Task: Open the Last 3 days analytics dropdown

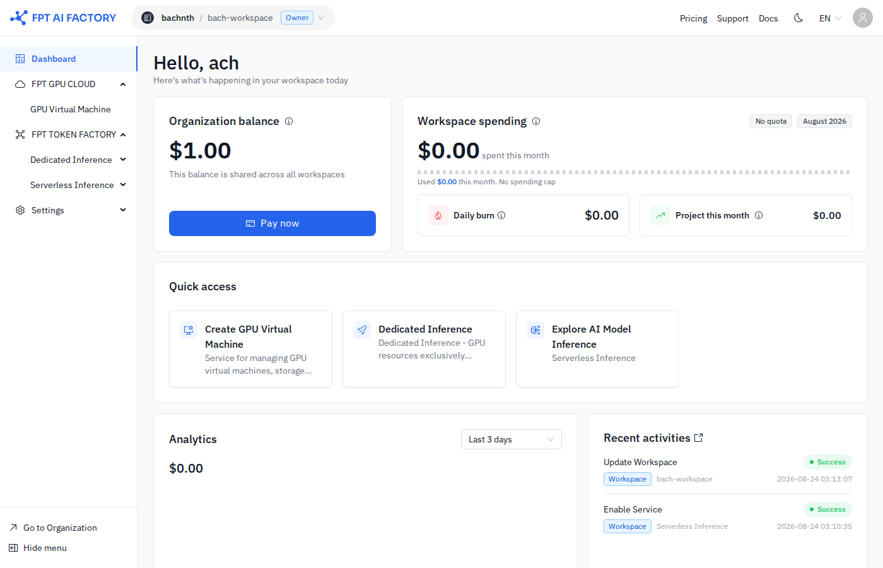Action: 512,439
